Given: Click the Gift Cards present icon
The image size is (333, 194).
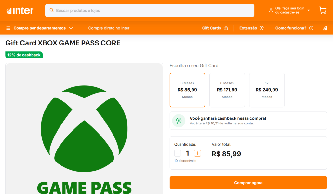Looking at the screenshot, I should pos(226,28).
